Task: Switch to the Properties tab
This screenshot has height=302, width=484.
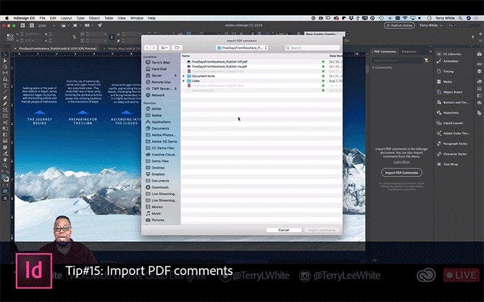Action: point(409,52)
